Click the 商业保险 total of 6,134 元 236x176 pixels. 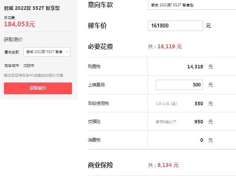168,165
